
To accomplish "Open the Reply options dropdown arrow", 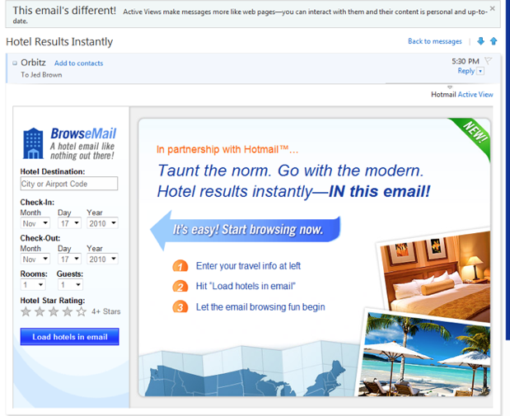I will pyautogui.click(x=480, y=71).
